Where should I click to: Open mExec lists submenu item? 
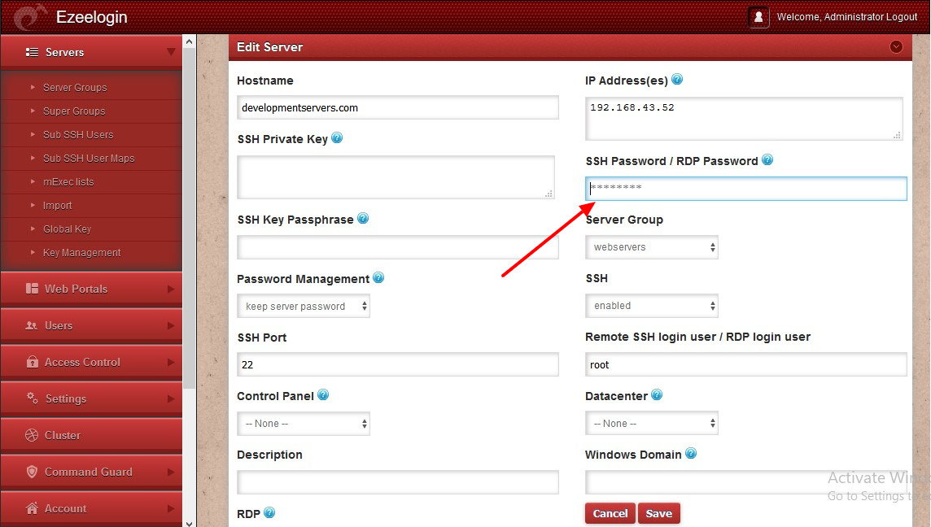[x=68, y=181]
